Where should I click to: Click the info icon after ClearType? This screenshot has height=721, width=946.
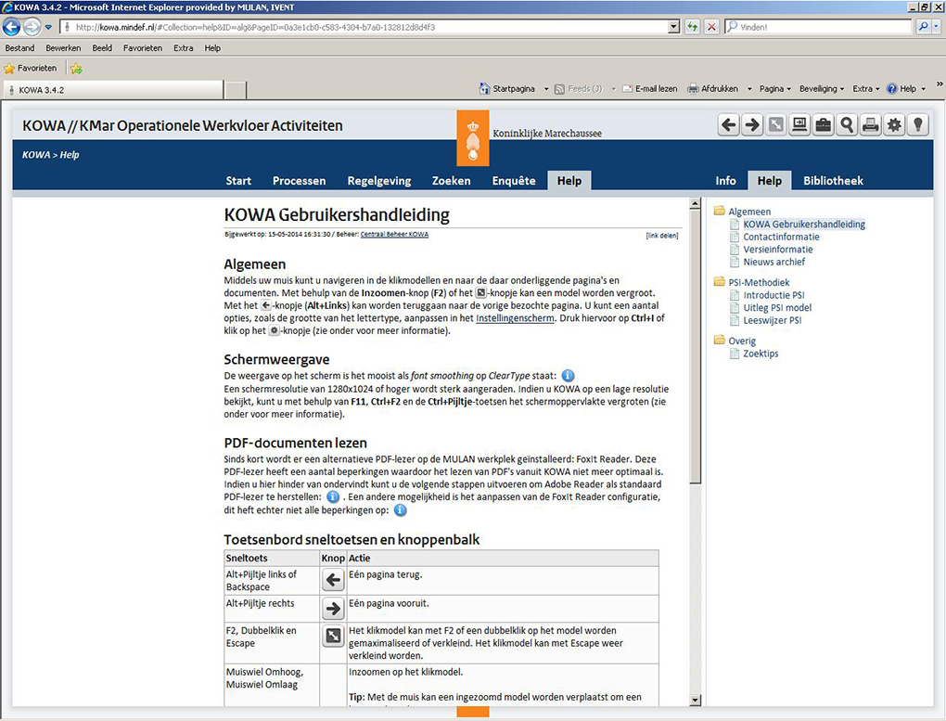click(569, 376)
